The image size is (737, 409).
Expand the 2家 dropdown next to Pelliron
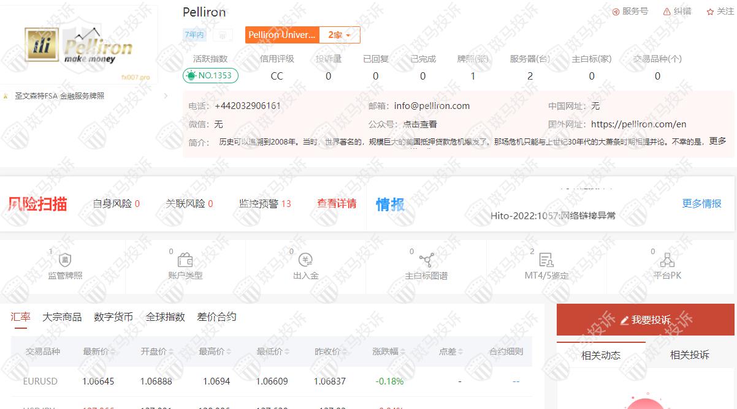[339, 35]
